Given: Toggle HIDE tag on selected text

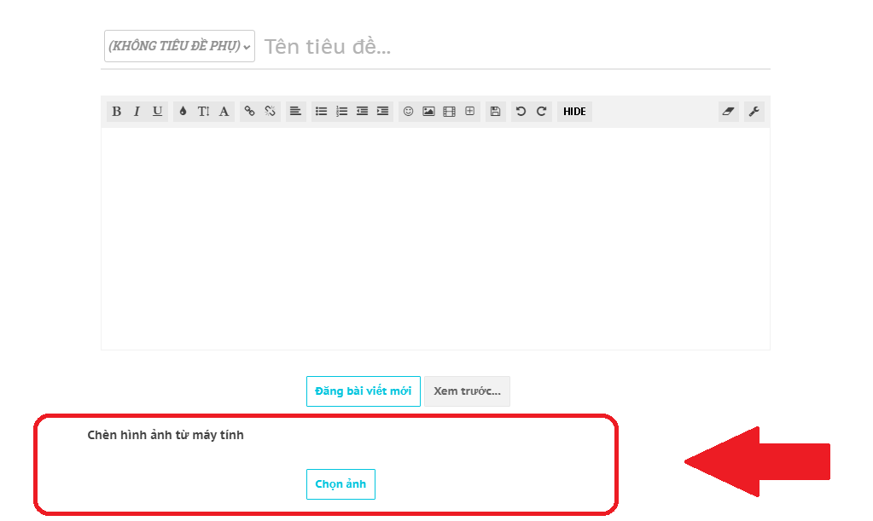Looking at the screenshot, I should (x=573, y=111).
